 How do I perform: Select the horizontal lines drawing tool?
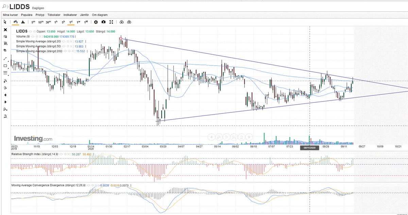(x=5, y=73)
